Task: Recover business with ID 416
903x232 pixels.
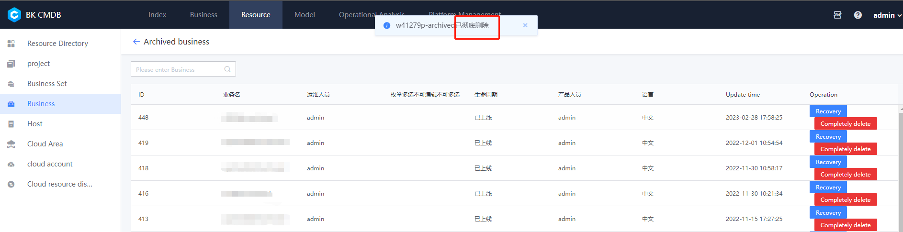Action: pyautogui.click(x=828, y=187)
